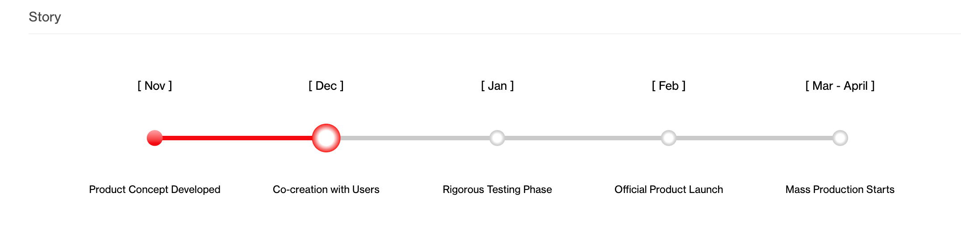Click the Official Product Launch caption

pyautogui.click(x=669, y=189)
